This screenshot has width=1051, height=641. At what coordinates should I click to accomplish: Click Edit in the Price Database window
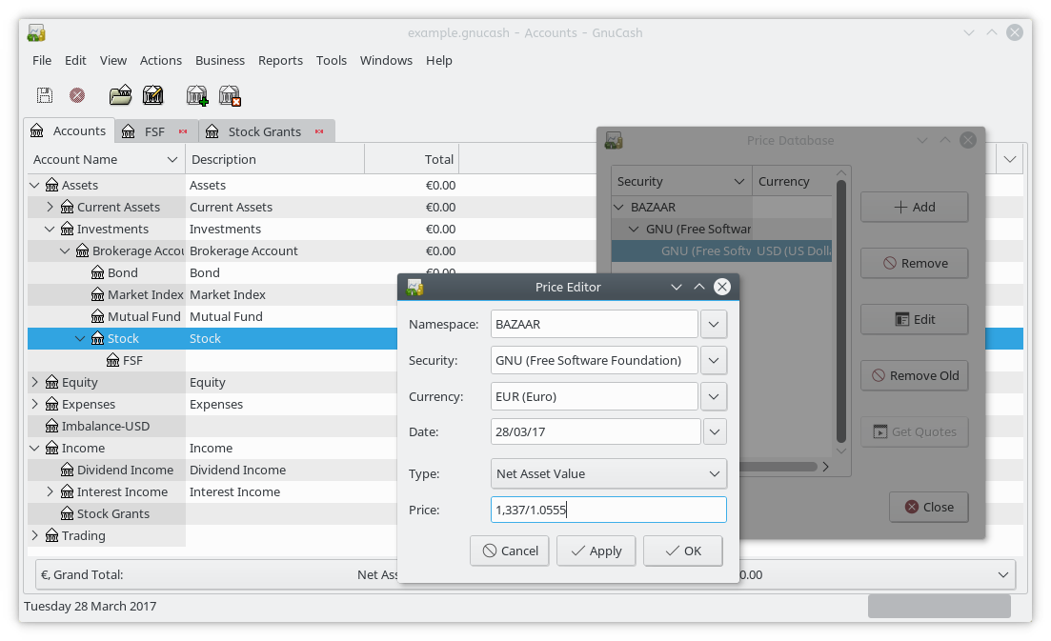coord(914,319)
